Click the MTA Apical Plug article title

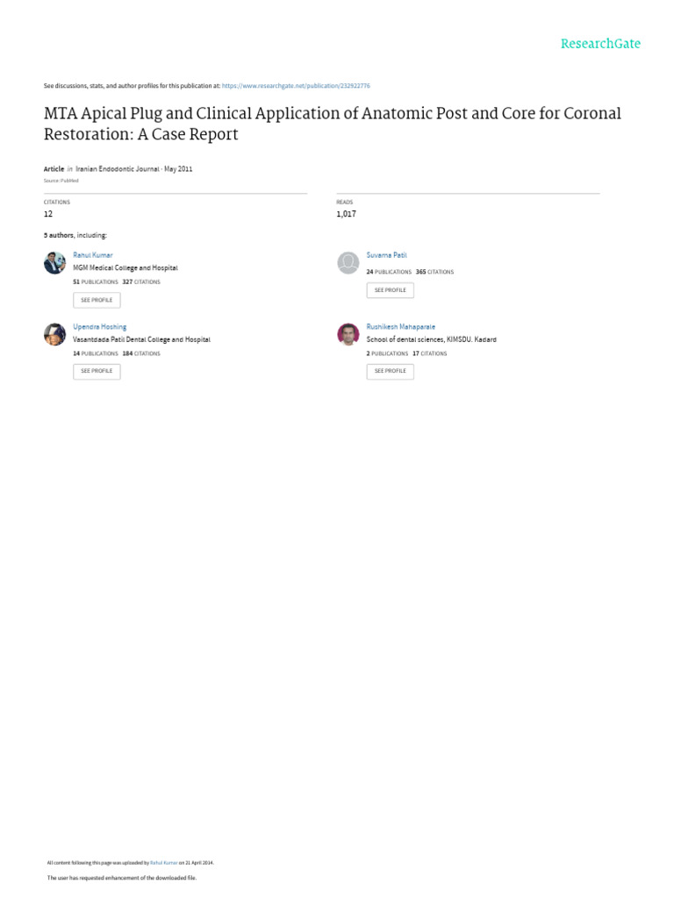[x=333, y=123]
